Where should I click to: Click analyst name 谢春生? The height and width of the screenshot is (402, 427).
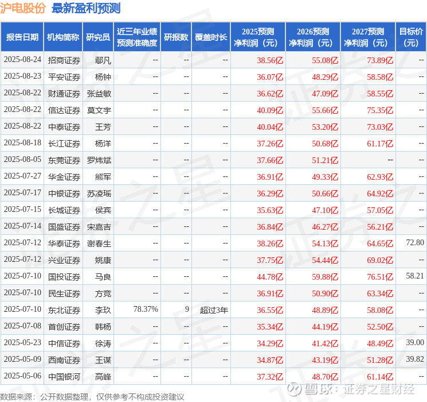tap(99, 243)
